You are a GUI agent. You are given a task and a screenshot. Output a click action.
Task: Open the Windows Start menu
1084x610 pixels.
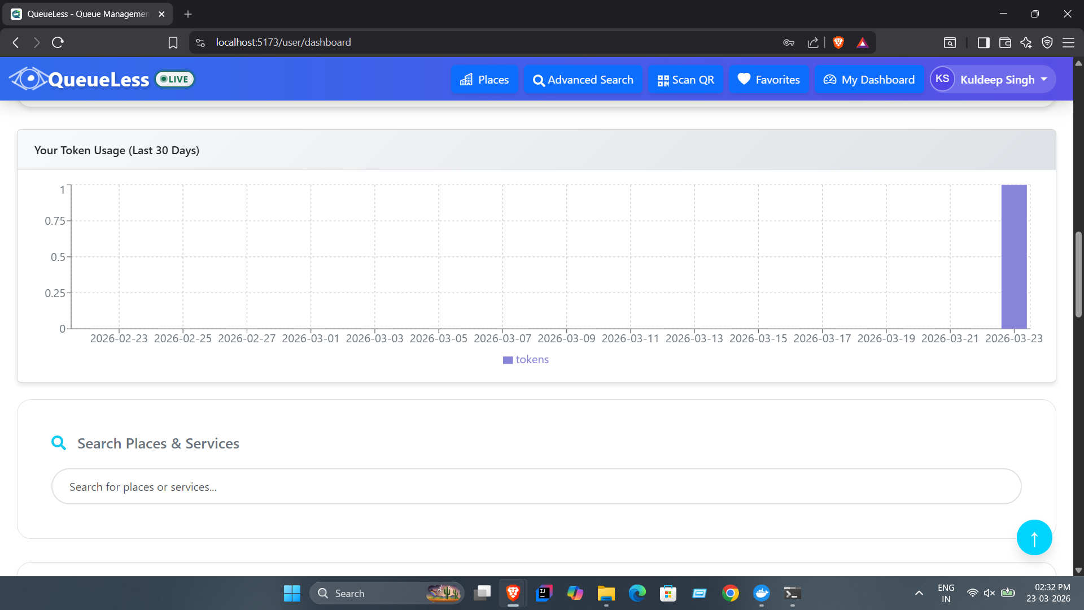pos(292,593)
